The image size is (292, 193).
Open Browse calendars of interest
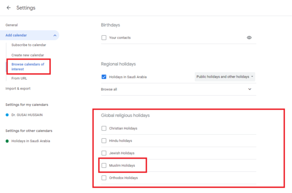coord(28,66)
